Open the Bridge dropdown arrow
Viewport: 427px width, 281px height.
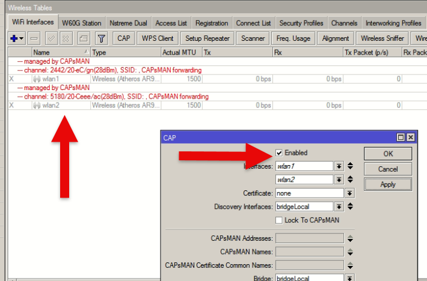coord(349,278)
